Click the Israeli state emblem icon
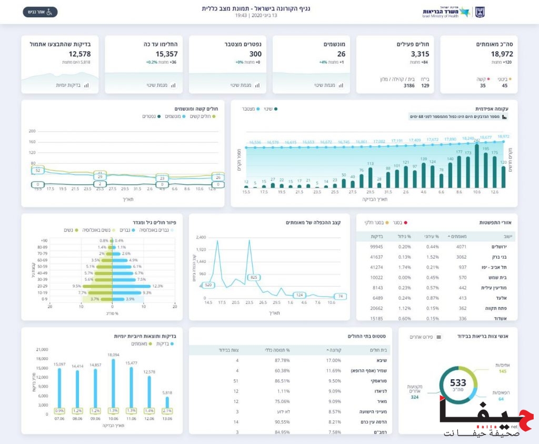 click(x=480, y=12)
